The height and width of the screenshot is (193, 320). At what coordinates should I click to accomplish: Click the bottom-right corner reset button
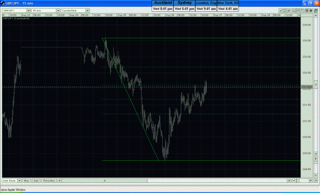pos(316,181)
